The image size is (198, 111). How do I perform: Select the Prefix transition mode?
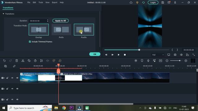pos(61,30)
